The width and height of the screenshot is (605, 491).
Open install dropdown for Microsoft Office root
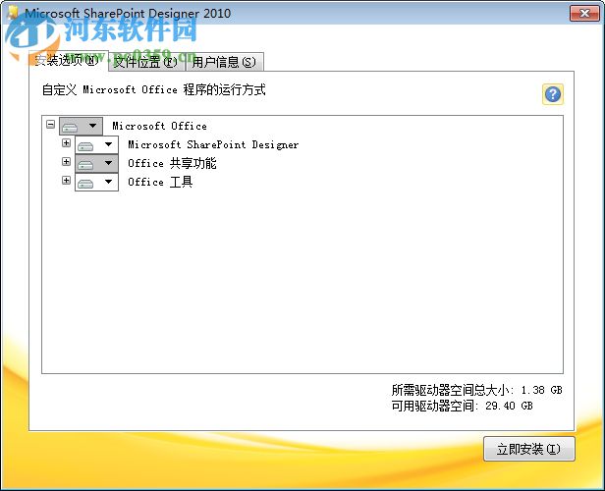point(81,126)
